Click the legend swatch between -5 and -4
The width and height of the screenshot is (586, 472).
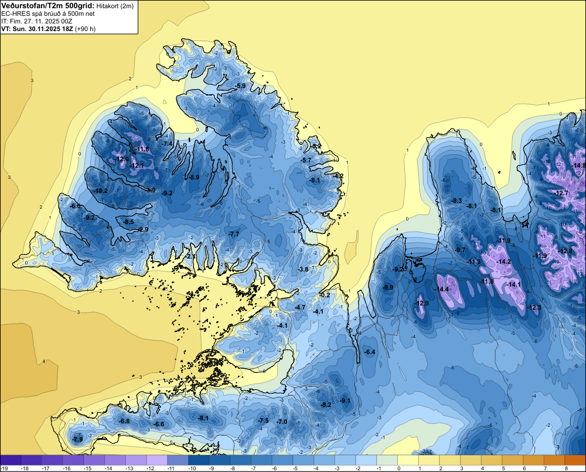tap(304, 460)
